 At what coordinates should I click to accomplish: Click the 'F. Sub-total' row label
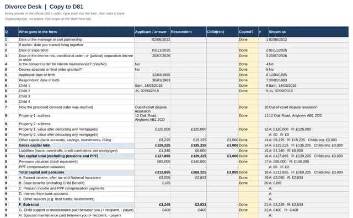tap(76, 205)
